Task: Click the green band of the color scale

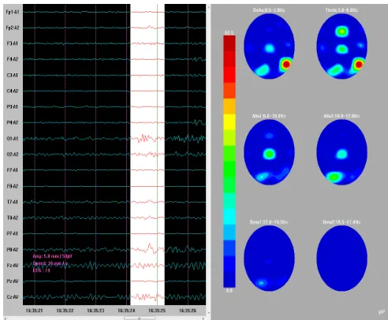Action: tap(229, 169)
